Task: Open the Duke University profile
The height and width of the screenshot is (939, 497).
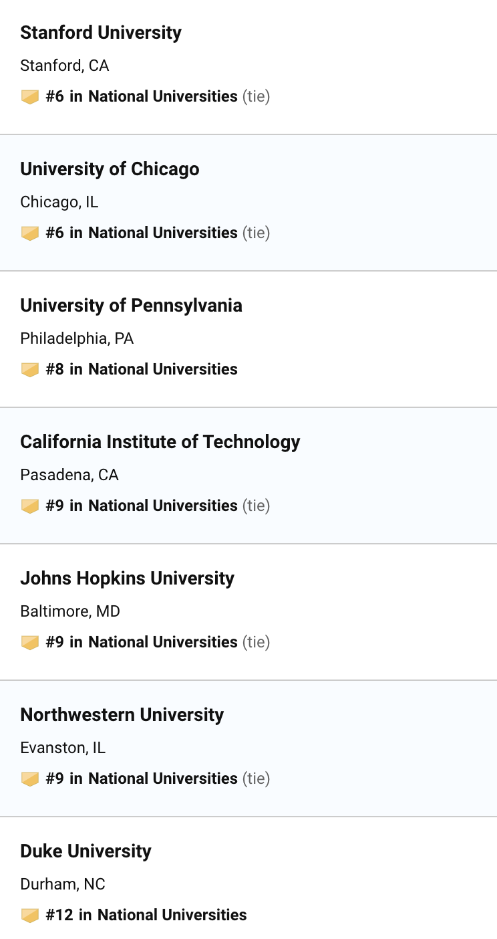Action: [86, 851]
